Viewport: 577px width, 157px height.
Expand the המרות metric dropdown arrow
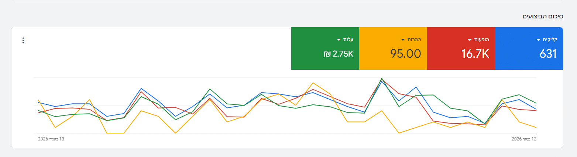tap(403, 40)
